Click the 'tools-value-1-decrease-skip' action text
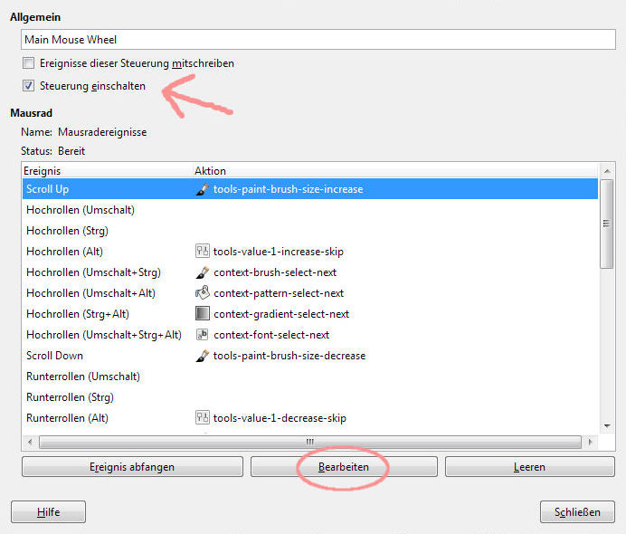This screenshot has height=534, width=626. point(280,418)
